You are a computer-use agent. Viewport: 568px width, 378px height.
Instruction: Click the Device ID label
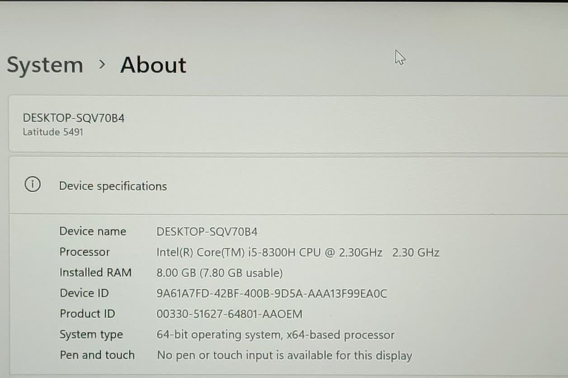click(x=84, y=293)
